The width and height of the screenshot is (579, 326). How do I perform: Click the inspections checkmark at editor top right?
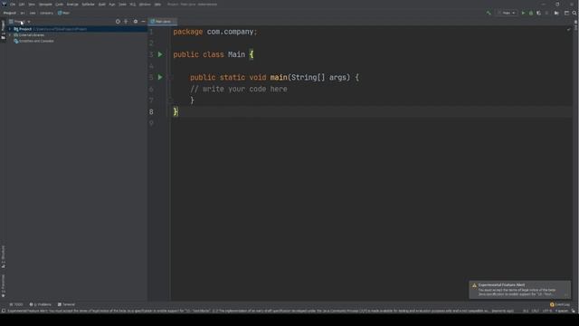pyautogui.click(x=568, y=29)
